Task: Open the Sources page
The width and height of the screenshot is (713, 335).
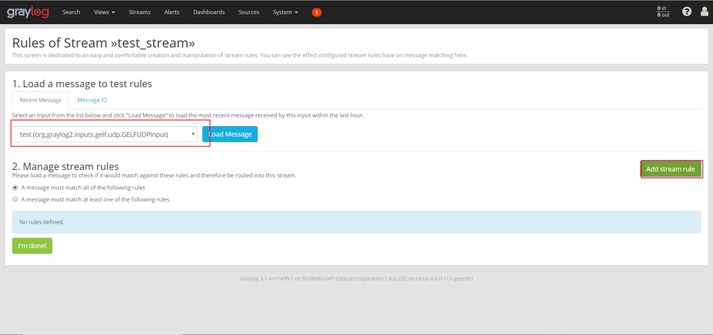Action: tap(248, 12)
